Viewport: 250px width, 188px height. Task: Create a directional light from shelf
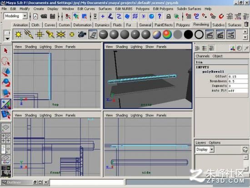pyautogui.click(x=29, y=34)
